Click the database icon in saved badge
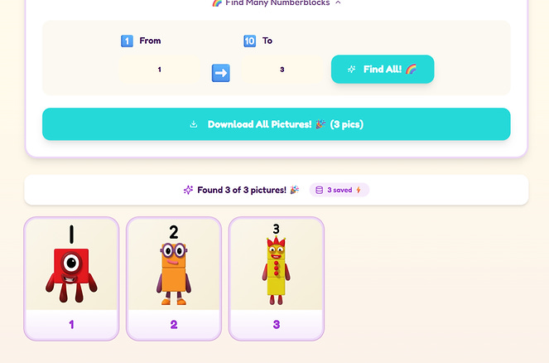 pyautogui.click(x=320, y=190)
